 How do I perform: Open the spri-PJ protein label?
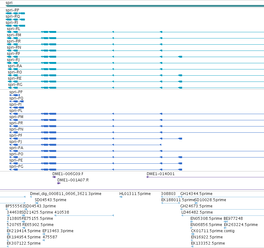coord(16,142)
